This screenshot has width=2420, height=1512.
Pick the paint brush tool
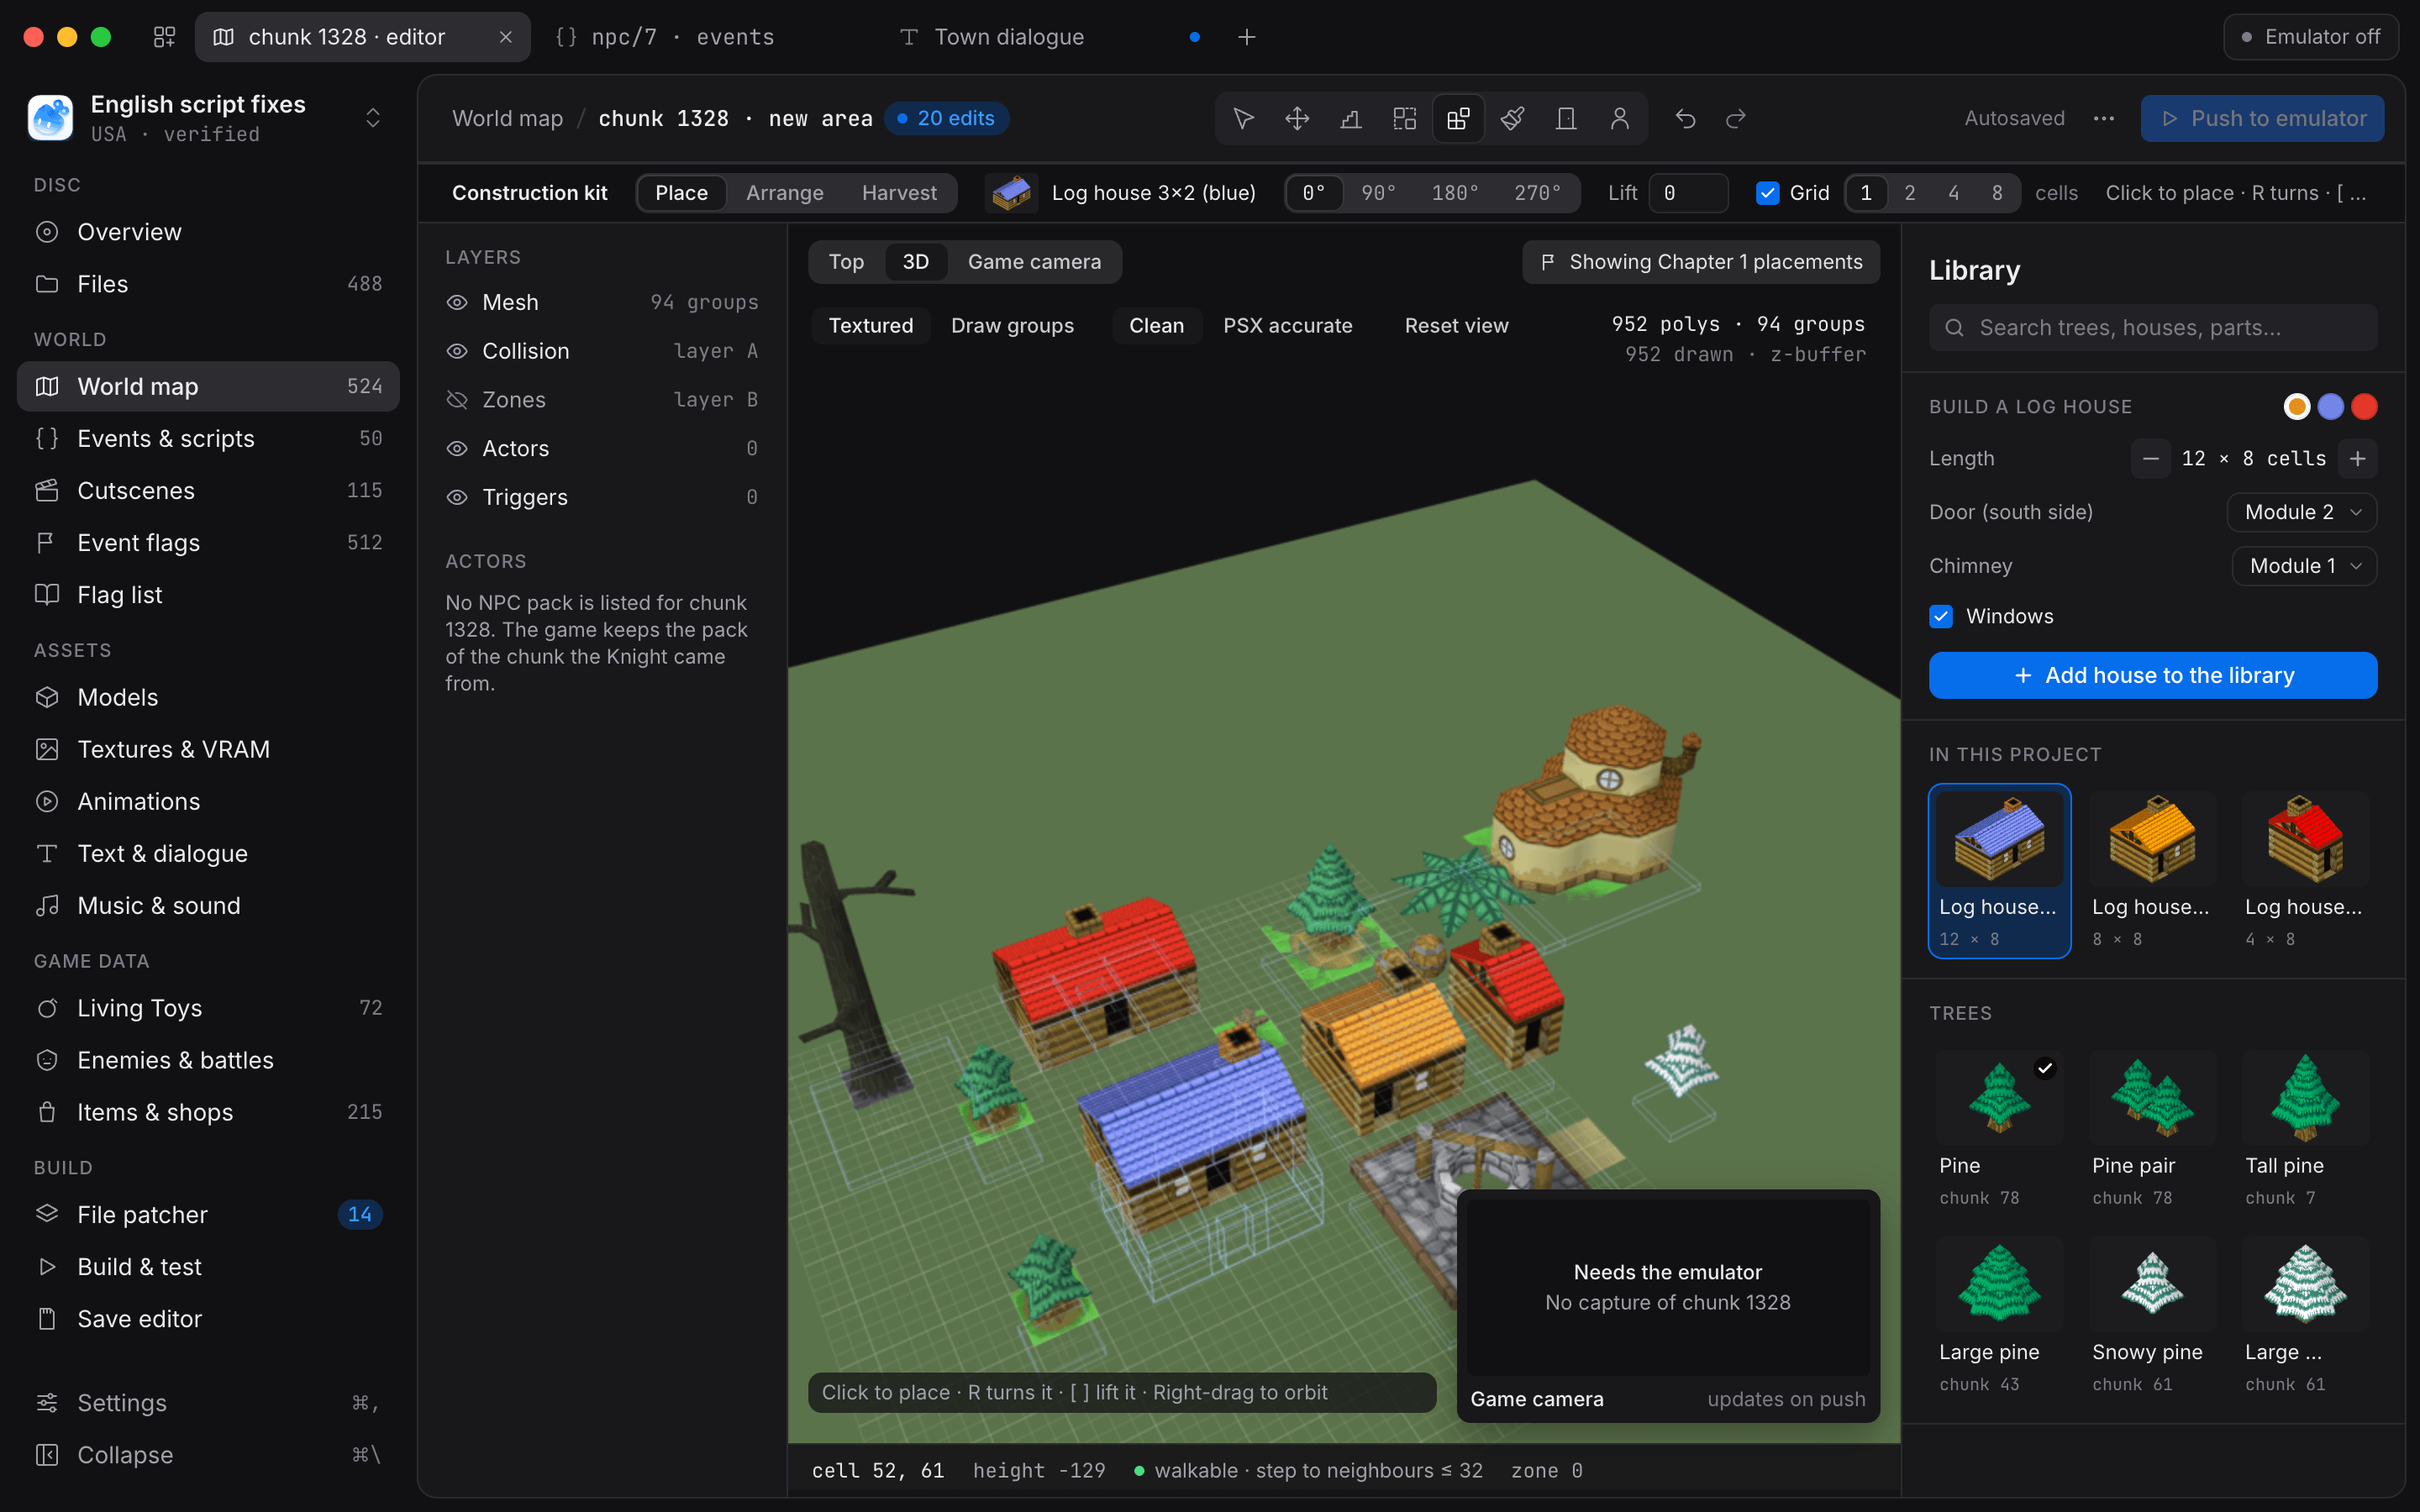tap(1512, 119)
